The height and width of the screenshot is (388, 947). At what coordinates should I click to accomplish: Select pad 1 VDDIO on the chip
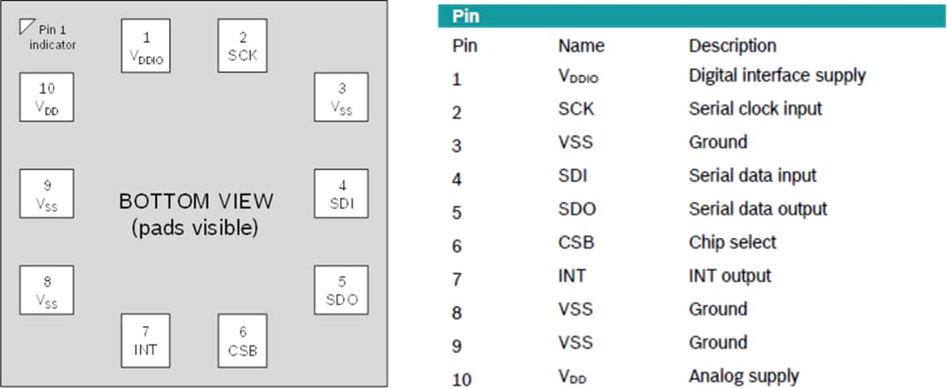(146, 46)
